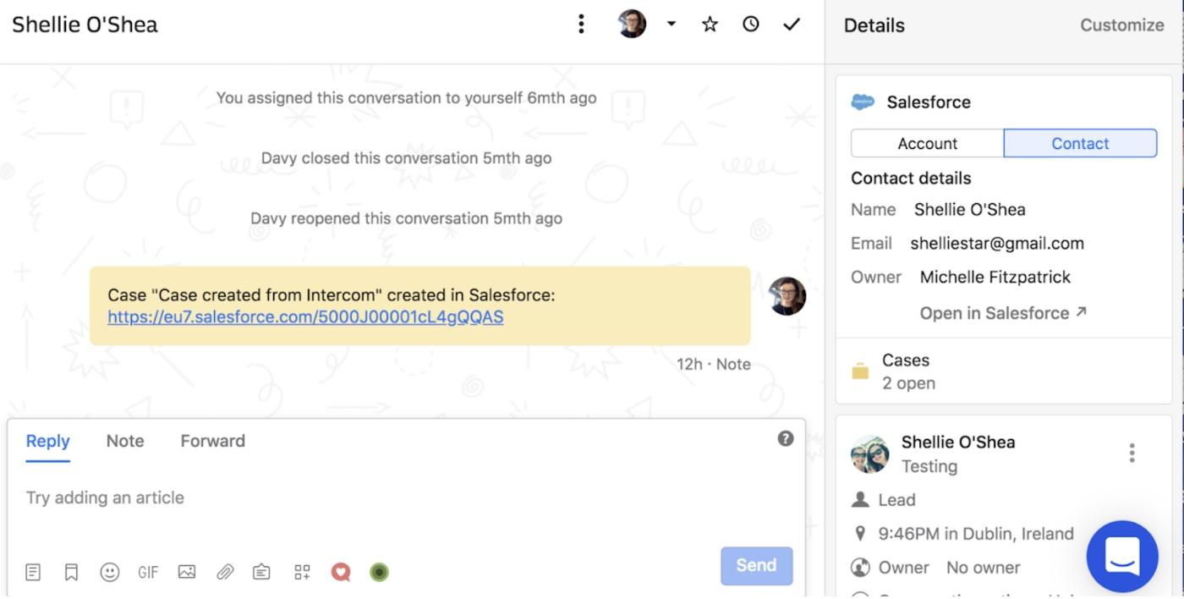Viewport: 1184px width, 599px height.
Task: Open saved replies with the bookmark icon
Action: tap(72, 573)
